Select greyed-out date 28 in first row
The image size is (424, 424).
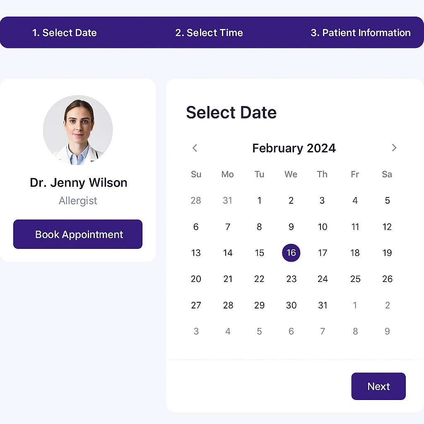[196, 201]
